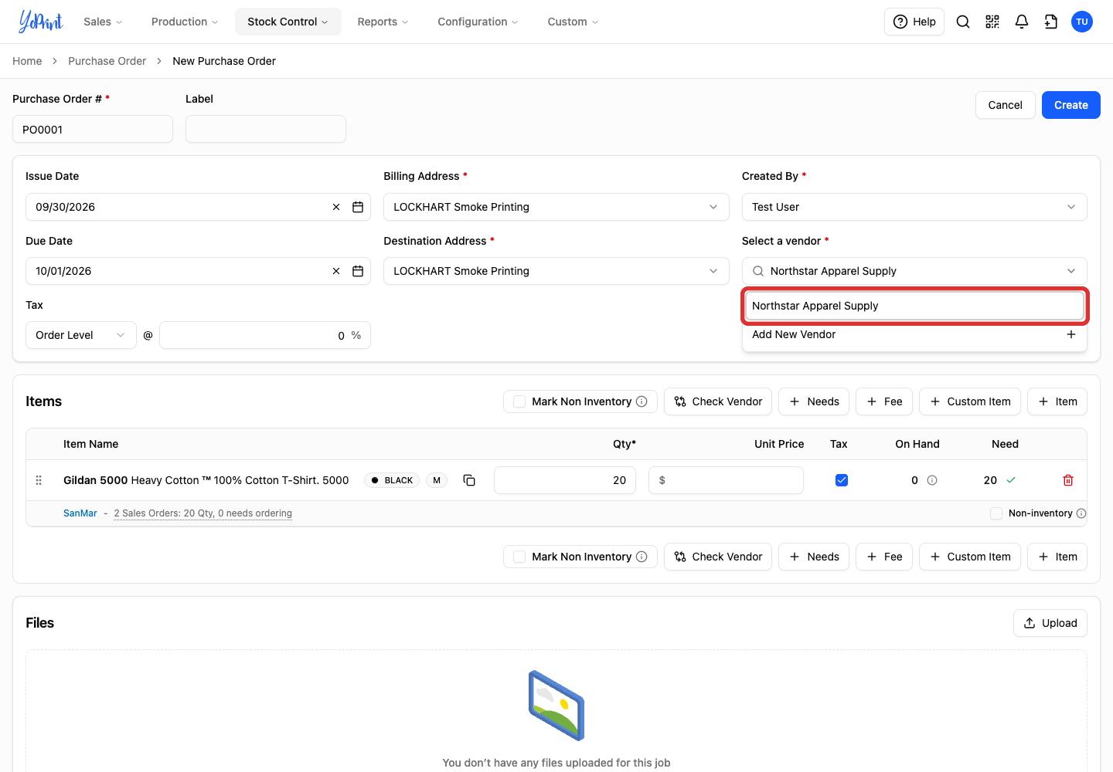This screenshot has height=772, width=1113.
Task: Cancel the new purchase order
Action: click(x=1005, y=105)
